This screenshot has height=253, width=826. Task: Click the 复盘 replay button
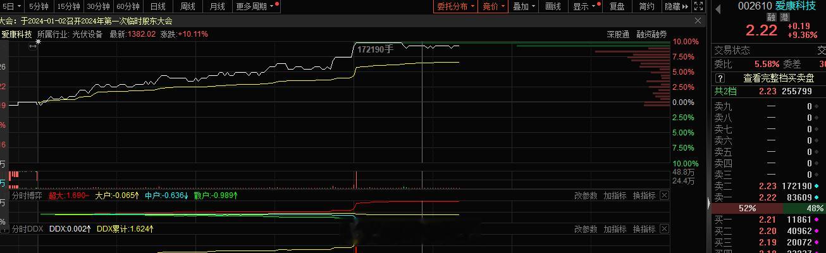click(x=617, y=6)
